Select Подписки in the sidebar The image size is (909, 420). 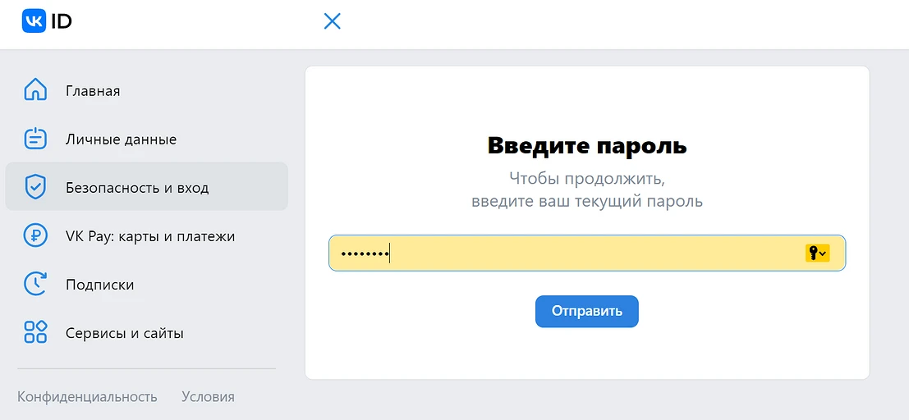[99, 285]
